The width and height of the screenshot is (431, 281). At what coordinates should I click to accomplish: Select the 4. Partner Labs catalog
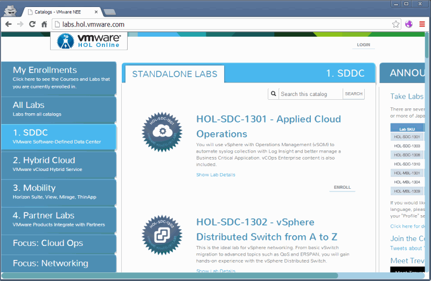59,220
